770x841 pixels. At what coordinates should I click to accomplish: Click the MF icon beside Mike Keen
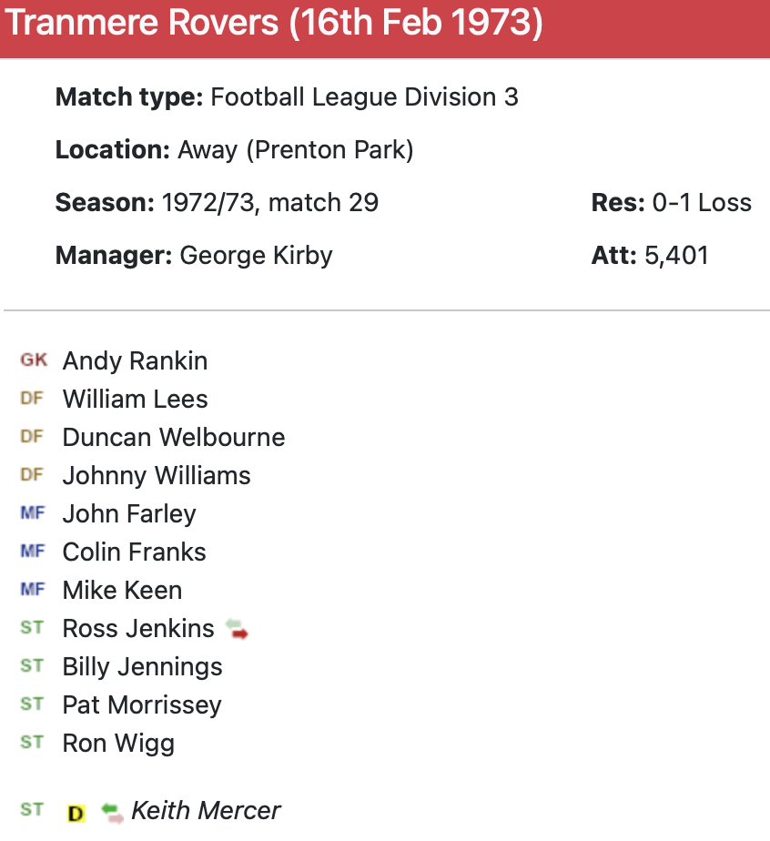point(32,590)
